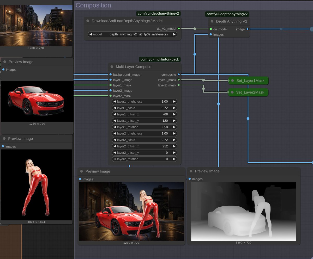Screen dimensions: 313x259
Task: Increase layer2_offset_x with the right arrow
Action: coord(174,146)
